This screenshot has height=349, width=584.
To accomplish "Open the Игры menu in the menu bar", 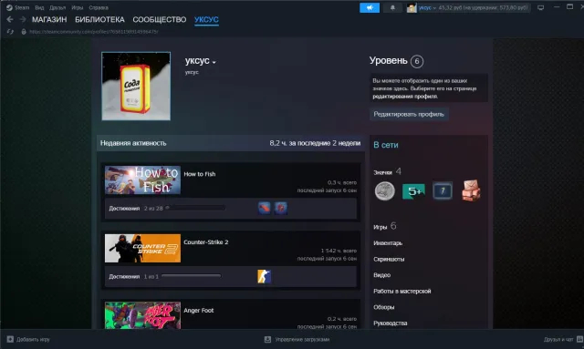I will [x=77, y=7].
